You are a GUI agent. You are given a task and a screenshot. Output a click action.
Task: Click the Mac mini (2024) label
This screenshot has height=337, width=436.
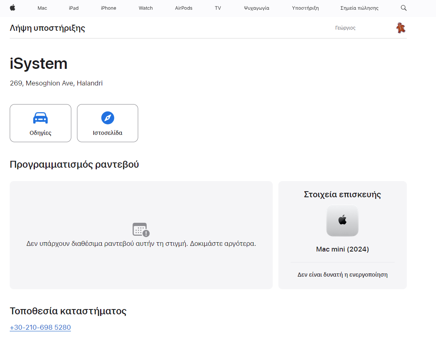(x=342, y=249)
